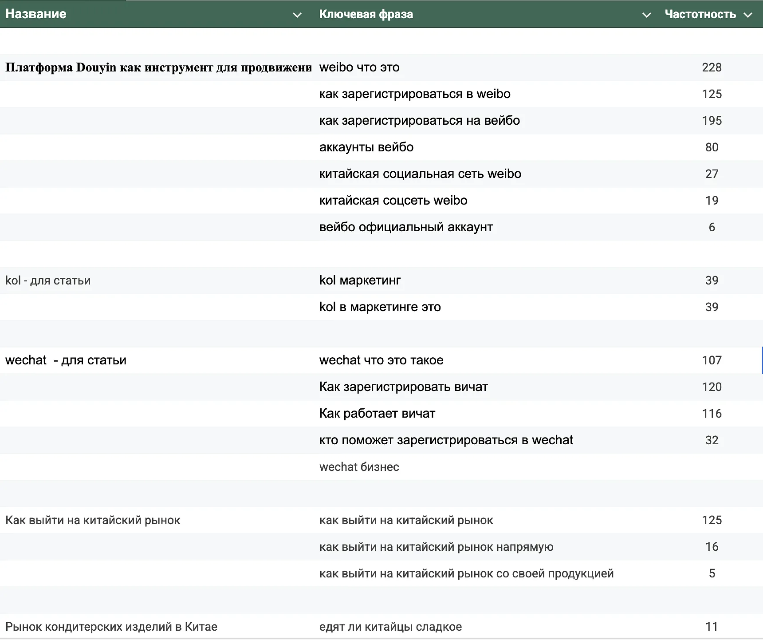Image resolution: width=763 pixels, height=640 pixels.
Task: Select the 'wechat - для статьи' cell
Action: [x=66, y=360]
